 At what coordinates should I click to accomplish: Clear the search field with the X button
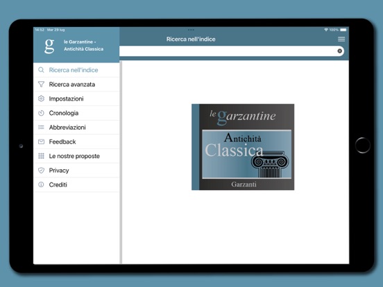pyautogui.click(x=339, y=51)
